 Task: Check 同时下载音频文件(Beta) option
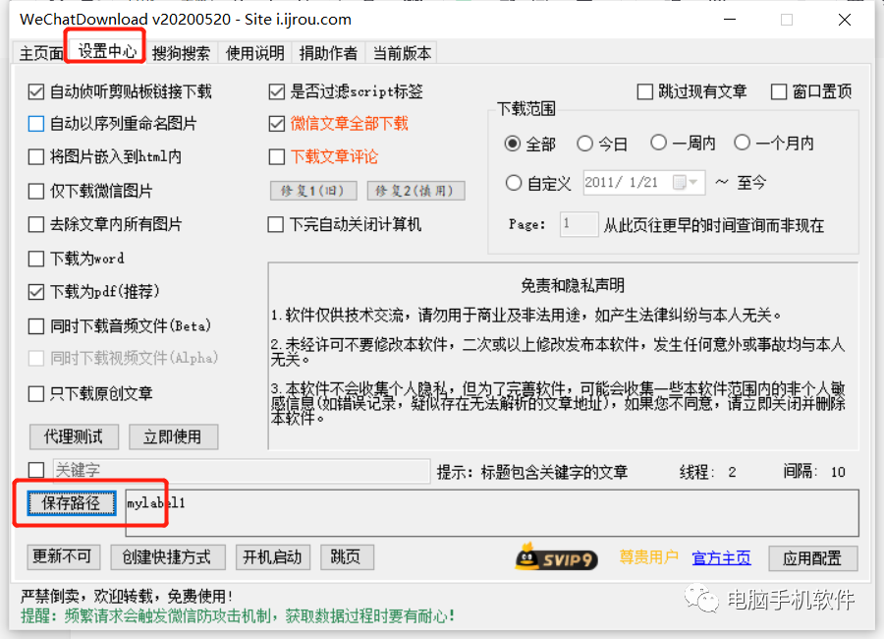click(x=36, y=325)
